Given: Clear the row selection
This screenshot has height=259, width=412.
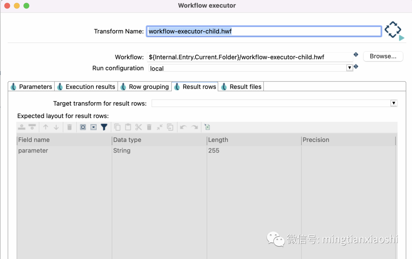Looking at the screenshot, I should point(93,127).
